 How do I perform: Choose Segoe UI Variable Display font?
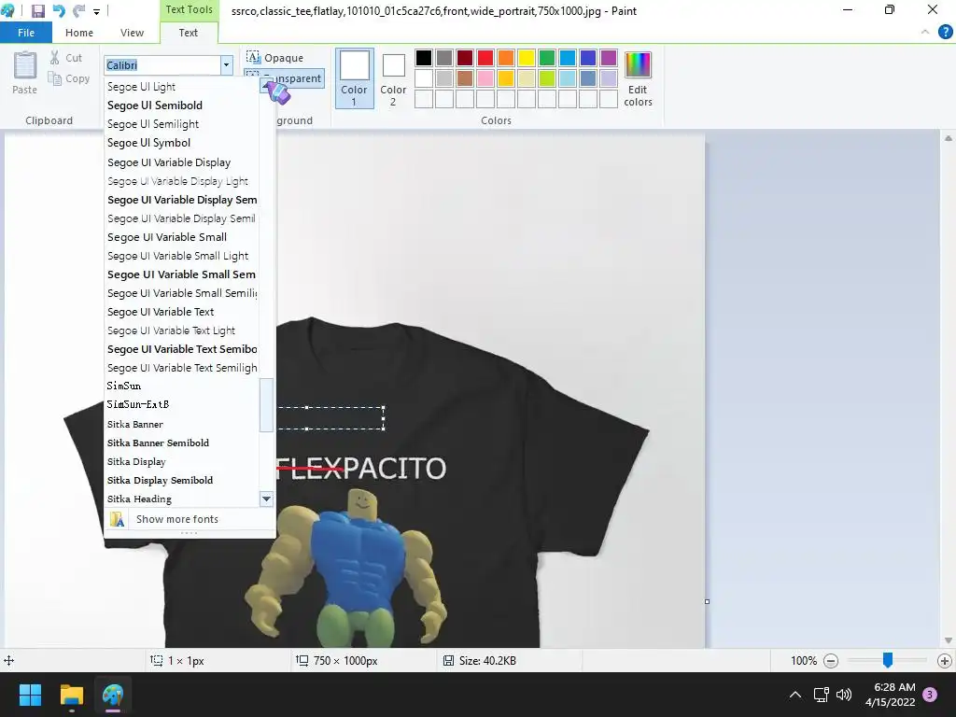pyautogui.click(x=181, y=162)
